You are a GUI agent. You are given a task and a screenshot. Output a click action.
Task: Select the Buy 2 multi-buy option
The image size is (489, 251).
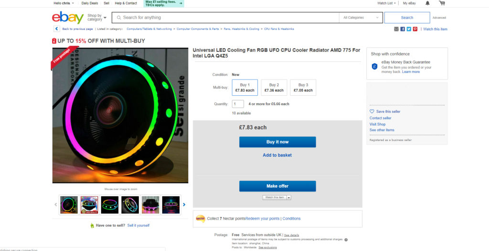click(x=274, y=88)
